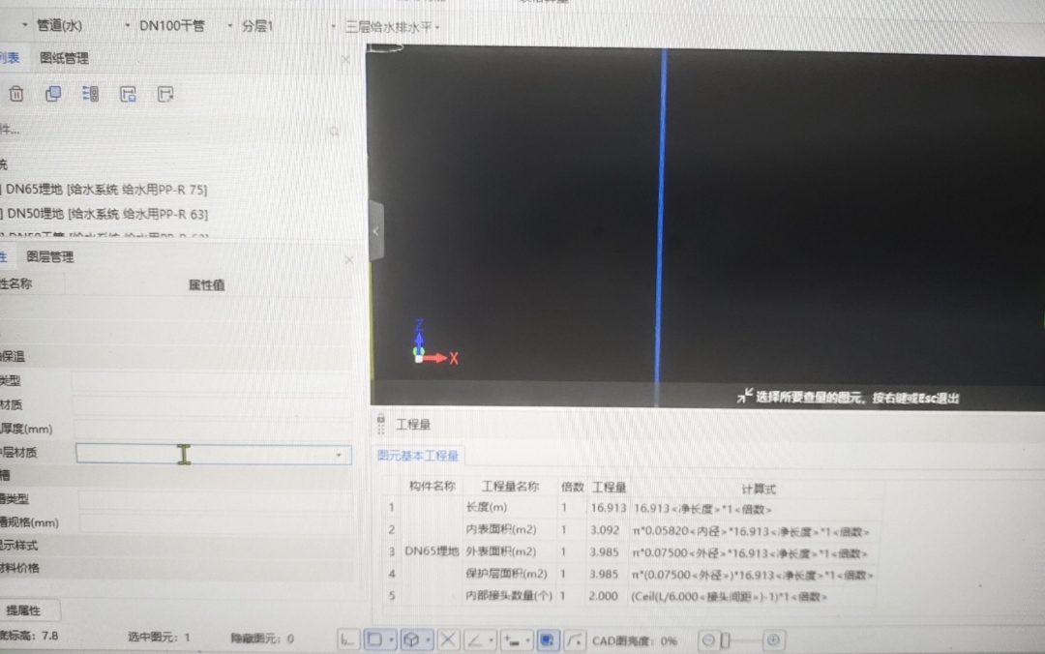
Task: Select DN65埋地 in the component list
Action: coord(106,190)
